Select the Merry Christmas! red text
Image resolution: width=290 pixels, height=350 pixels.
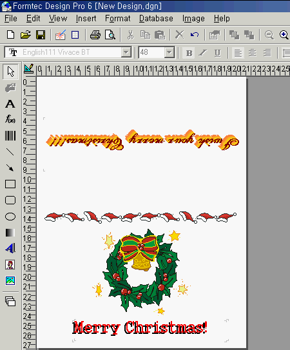coord(140,328)
